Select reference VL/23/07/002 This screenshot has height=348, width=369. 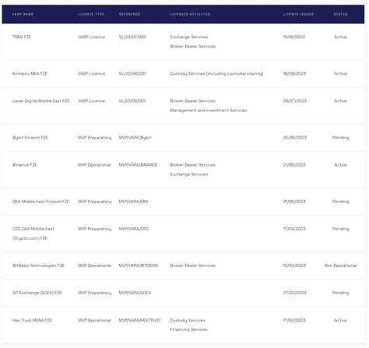(132, 37)
